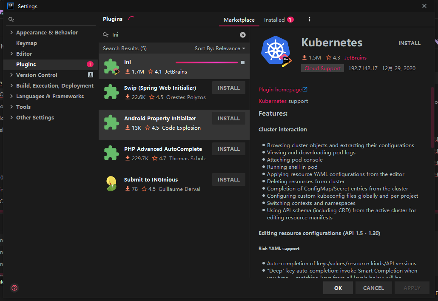Screen dimensions: 438x301
Task: Install the Swip (Spring Web Initializr) plugin
Action: pyautogui.click(x=229, y=88)
